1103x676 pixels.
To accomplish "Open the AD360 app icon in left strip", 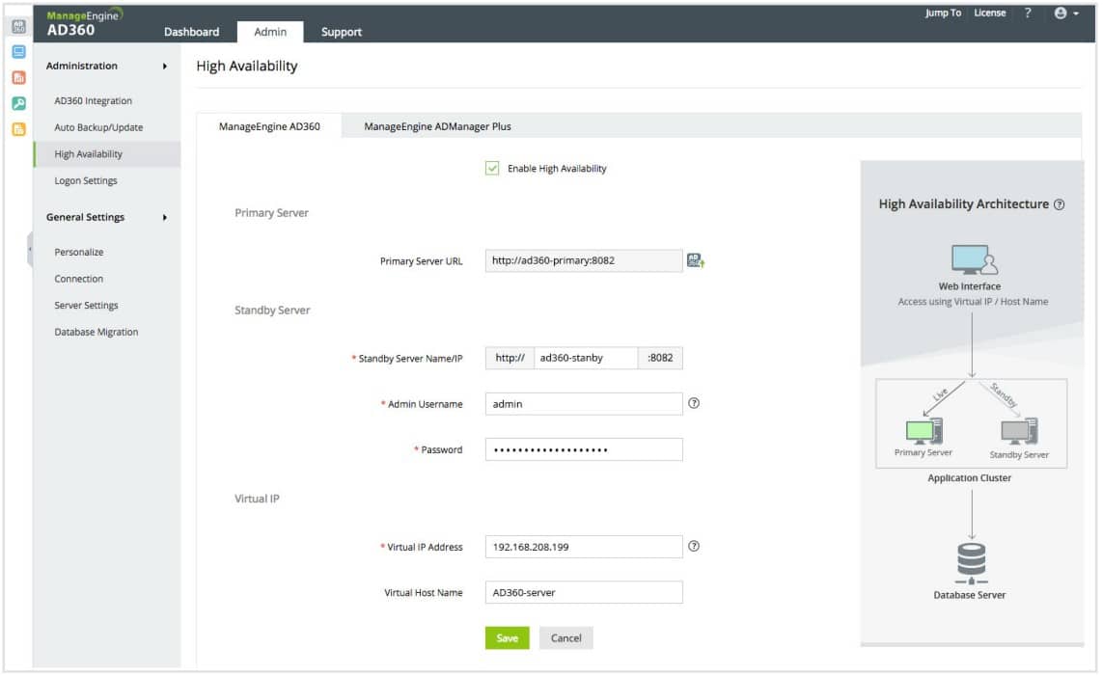I will pos(19,27).
